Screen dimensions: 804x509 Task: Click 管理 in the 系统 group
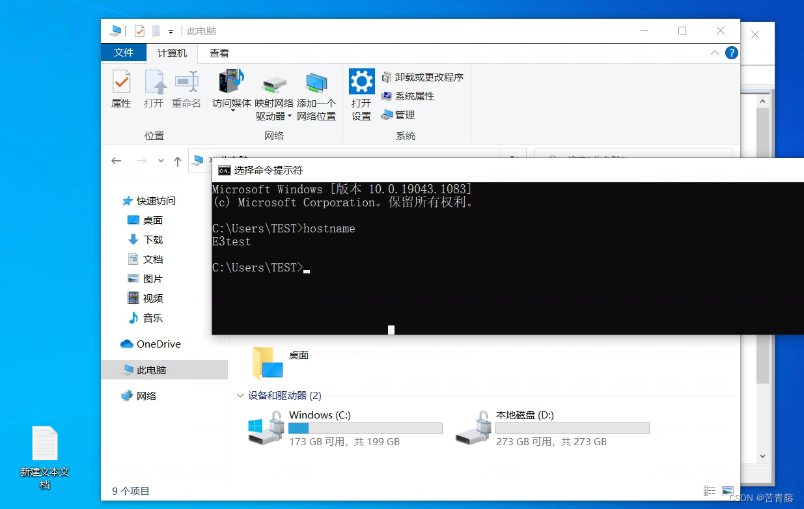click(398, 115)
